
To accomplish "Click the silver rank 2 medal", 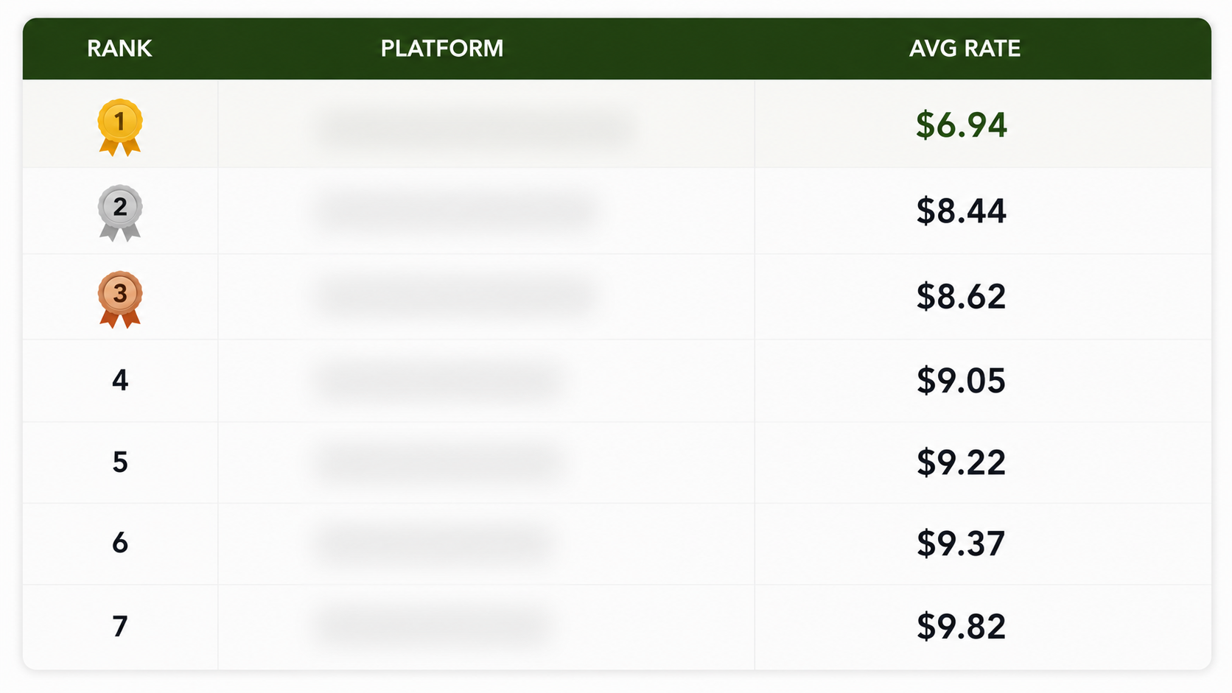I will coord(120,213).
